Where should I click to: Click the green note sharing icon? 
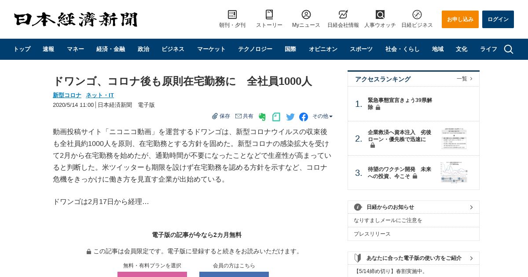(276, 117)
